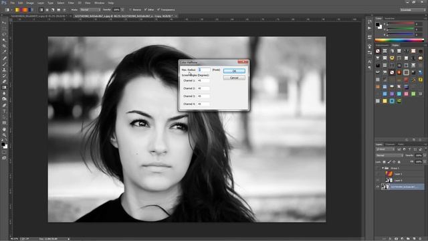Open the File menu
Screen dimensions: 428x241
[13, 3]
